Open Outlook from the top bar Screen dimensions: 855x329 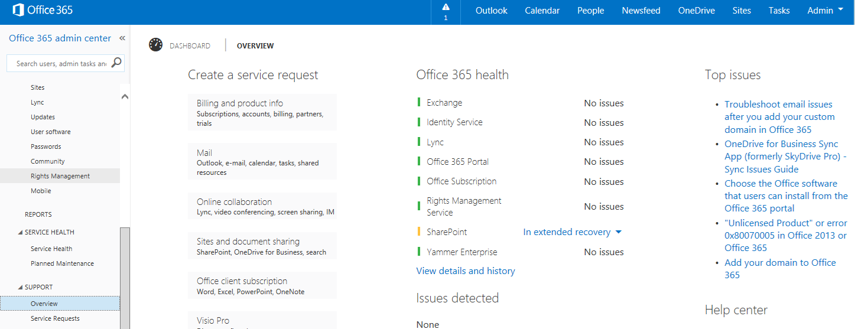[x=492, y=10]
